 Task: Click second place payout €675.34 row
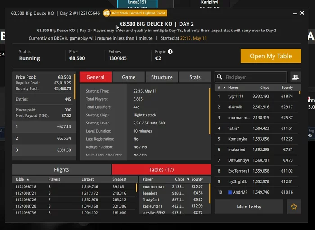tap(44, 138)
